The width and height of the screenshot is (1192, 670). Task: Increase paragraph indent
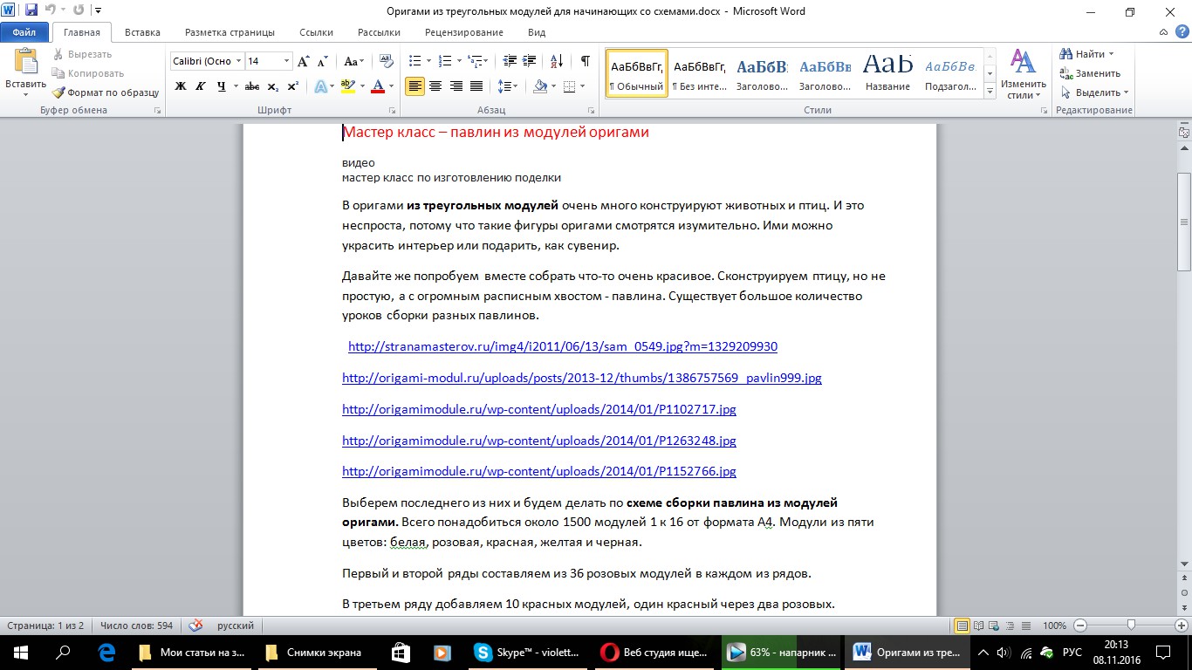pos(531,61)
